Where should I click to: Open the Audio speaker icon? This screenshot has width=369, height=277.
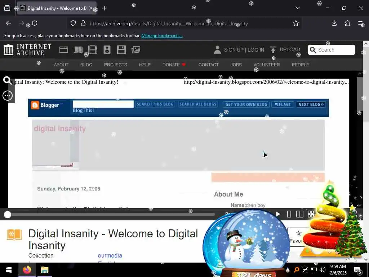tap(107, 50)
